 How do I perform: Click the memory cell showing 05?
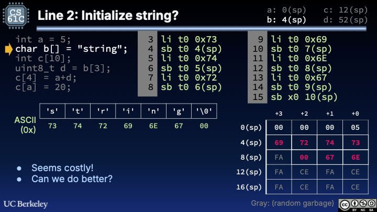tap(356, 127)
